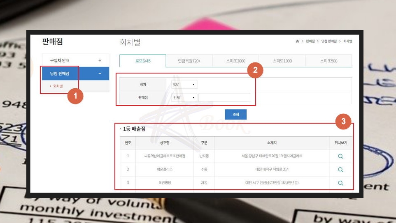View location for 씨유역삼에클라트로또판매점 row
Viewport: 396px width, 223px height.
(340, 156)
